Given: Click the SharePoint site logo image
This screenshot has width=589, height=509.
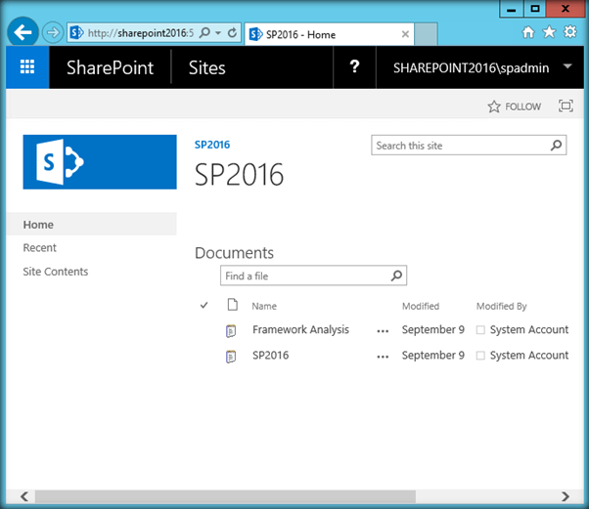Looking at the screenshot, I should point(100,162).
